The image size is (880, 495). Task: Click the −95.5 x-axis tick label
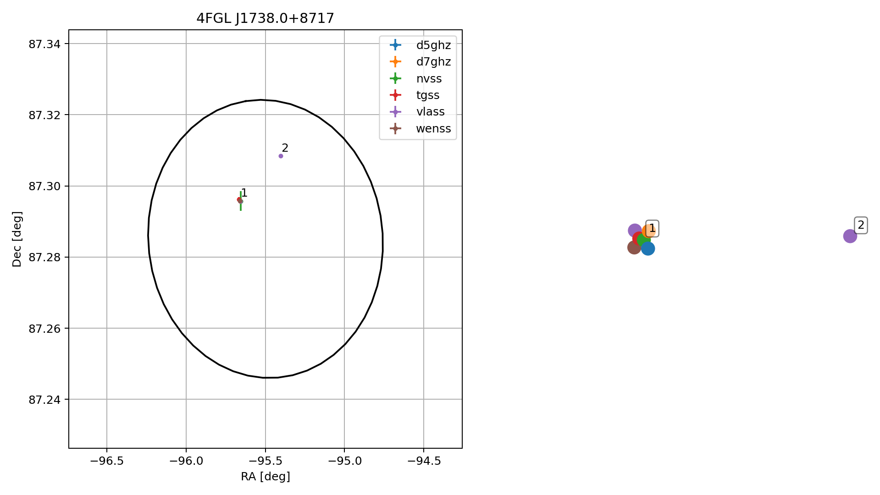pyautogui.click(x=265, y=461)
